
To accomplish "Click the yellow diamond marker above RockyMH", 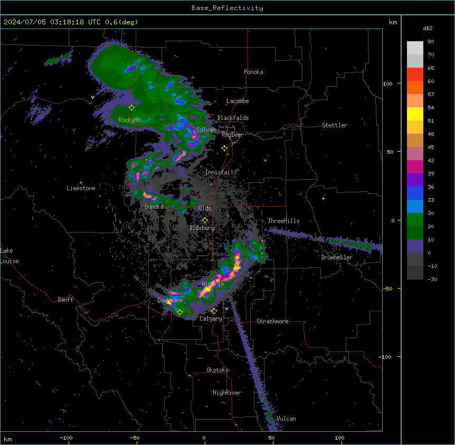I will 131,108.
